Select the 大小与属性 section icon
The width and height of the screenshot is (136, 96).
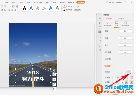[x=125, y=24]
